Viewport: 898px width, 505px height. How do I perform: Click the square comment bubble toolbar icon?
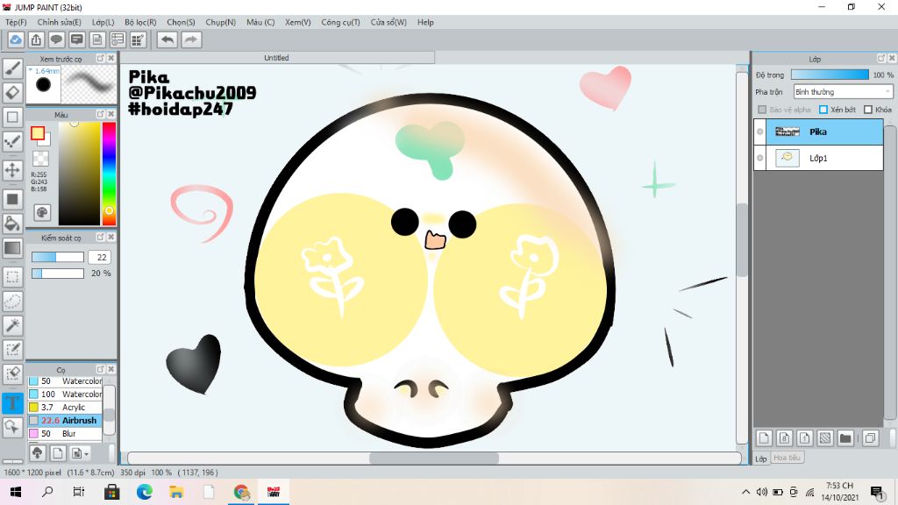[x=77, y=39]
